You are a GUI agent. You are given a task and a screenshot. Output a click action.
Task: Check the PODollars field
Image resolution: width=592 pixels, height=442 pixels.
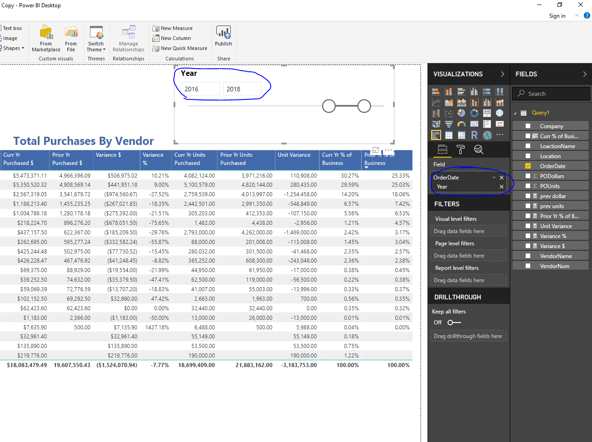pyautogui.click(x=528, y=176)
